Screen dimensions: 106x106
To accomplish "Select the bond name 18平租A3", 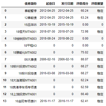I will click(x=30, y=45).
